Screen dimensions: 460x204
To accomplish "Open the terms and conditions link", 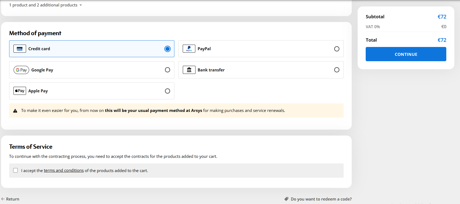I will 64,170.
